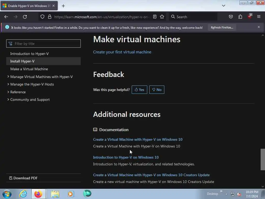Go back to the previous page
This screenshot has width=265, height=199.
pos(6,17)
